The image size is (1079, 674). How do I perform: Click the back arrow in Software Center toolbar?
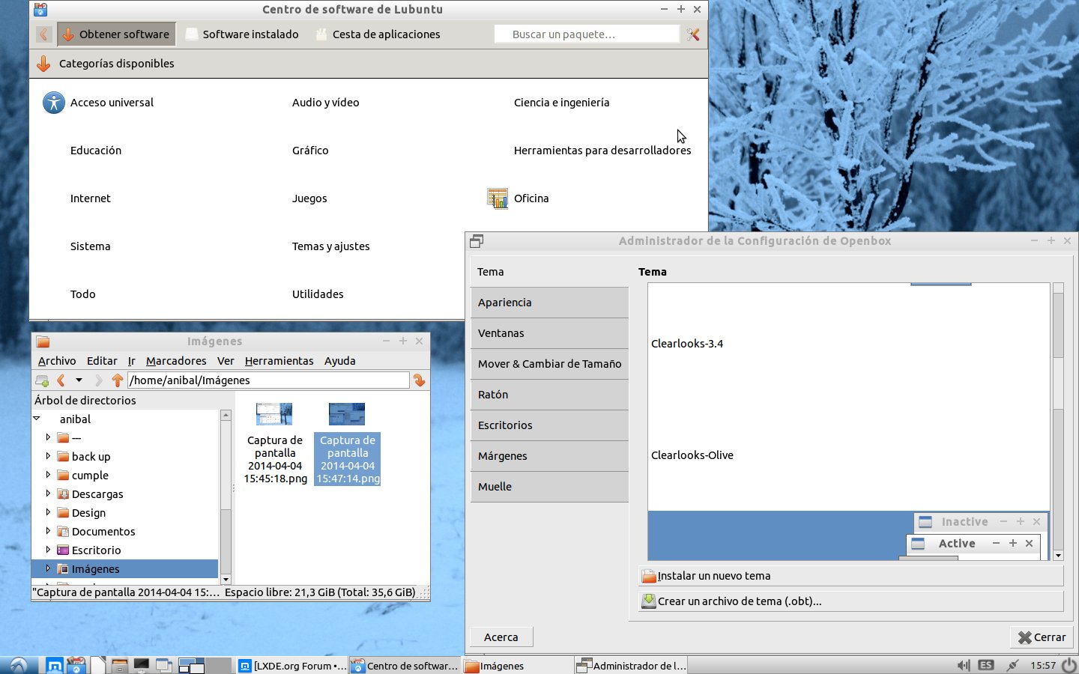43,34
